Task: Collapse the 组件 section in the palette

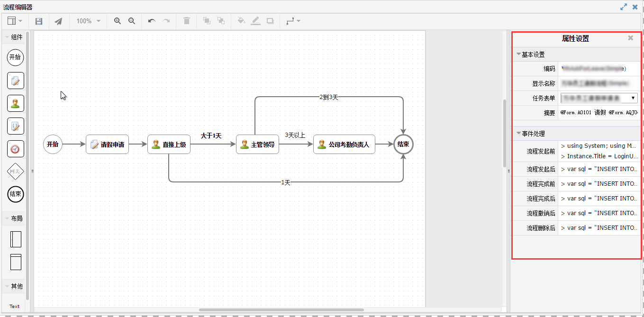Action: pos(14,37)
